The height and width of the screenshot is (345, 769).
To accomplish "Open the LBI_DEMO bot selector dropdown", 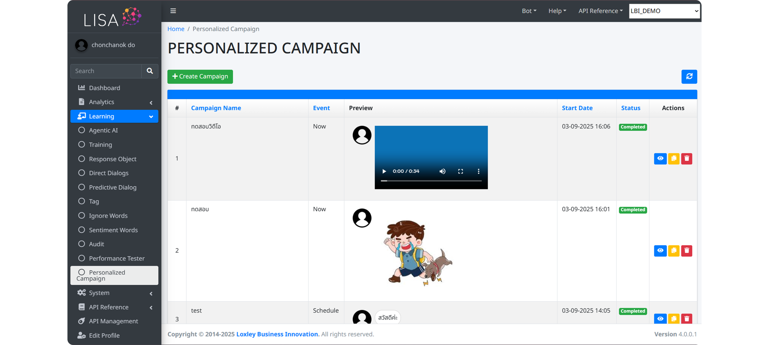I will coord(664,11).
